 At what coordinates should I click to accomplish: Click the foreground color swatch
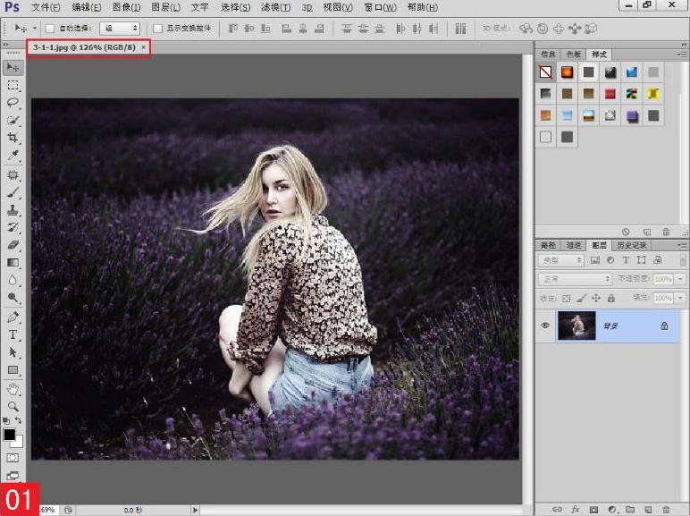[9, 435]
